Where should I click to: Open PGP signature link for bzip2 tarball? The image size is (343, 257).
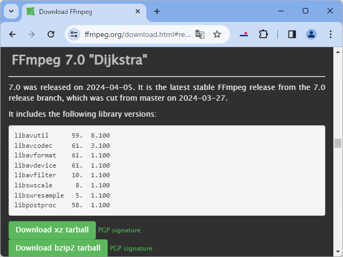click(131, 248)
